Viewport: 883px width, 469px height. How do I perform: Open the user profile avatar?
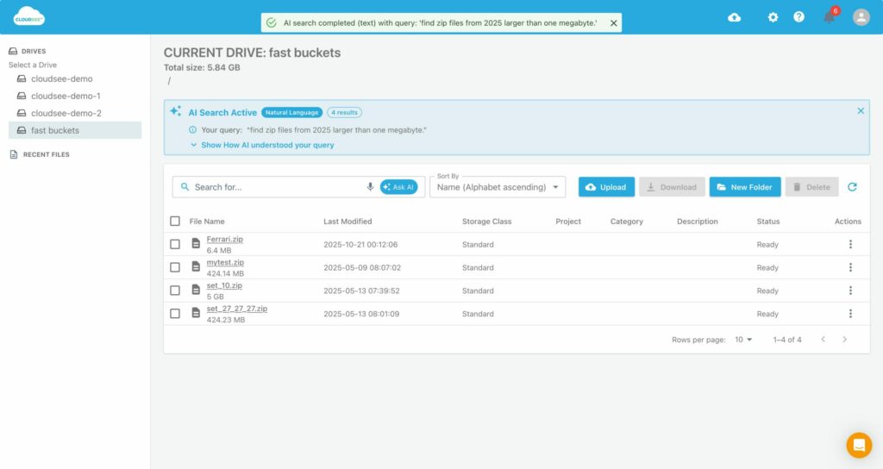click(861, 17)
